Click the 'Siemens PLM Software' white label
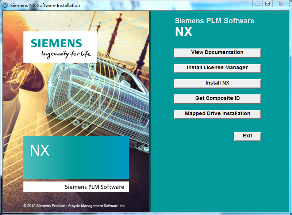 pyautogui.click(x=76, y=187)
